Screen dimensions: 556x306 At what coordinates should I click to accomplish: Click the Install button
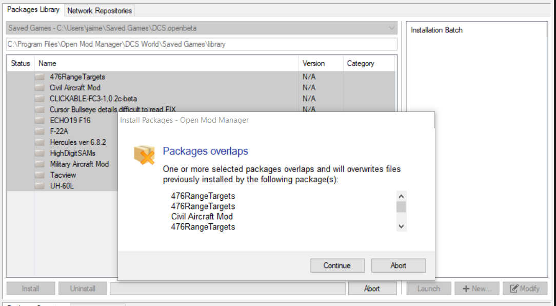(x=30, y=289)
